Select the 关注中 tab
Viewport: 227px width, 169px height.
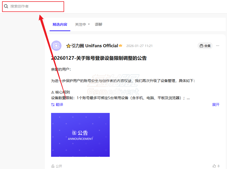coord(80,24)
